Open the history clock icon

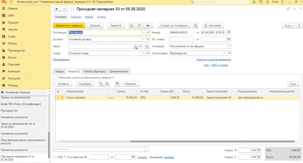pyautogui.click(x=261, y=2)
